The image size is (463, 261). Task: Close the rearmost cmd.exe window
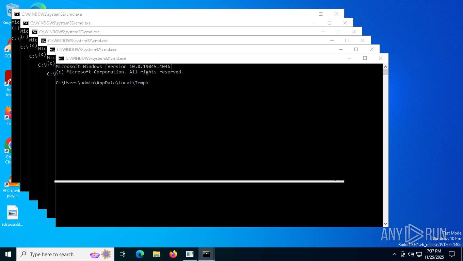[336, 14]
